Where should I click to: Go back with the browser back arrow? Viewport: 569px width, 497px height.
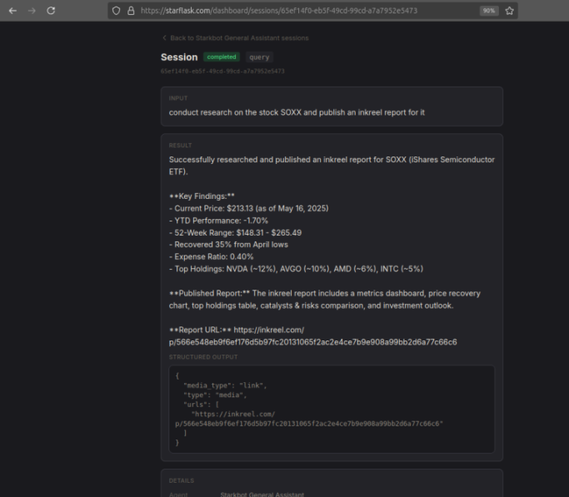coord(12,11)
